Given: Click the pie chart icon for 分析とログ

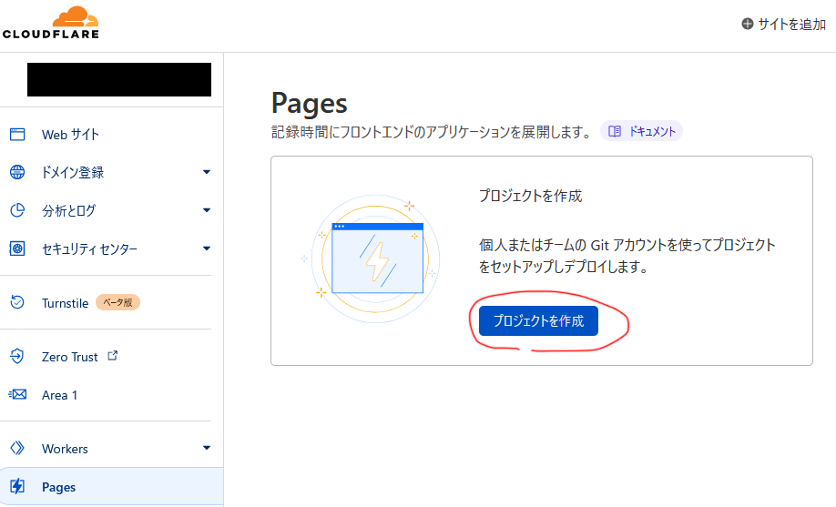Looking at the screenshot, I should [17, 210].
